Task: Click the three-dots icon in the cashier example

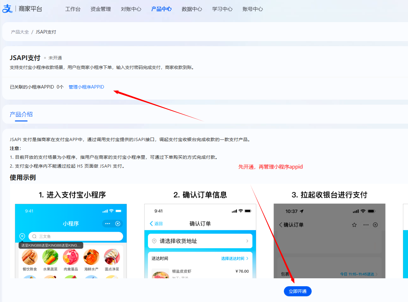Action: click(366, 225)
